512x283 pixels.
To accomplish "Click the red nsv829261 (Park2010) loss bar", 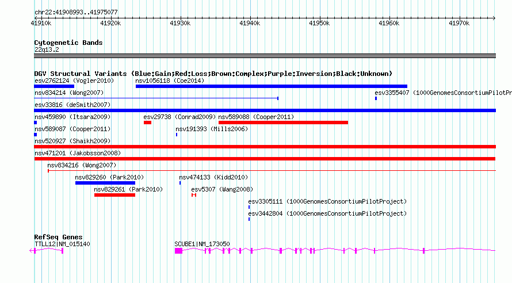I will (114, 195).
